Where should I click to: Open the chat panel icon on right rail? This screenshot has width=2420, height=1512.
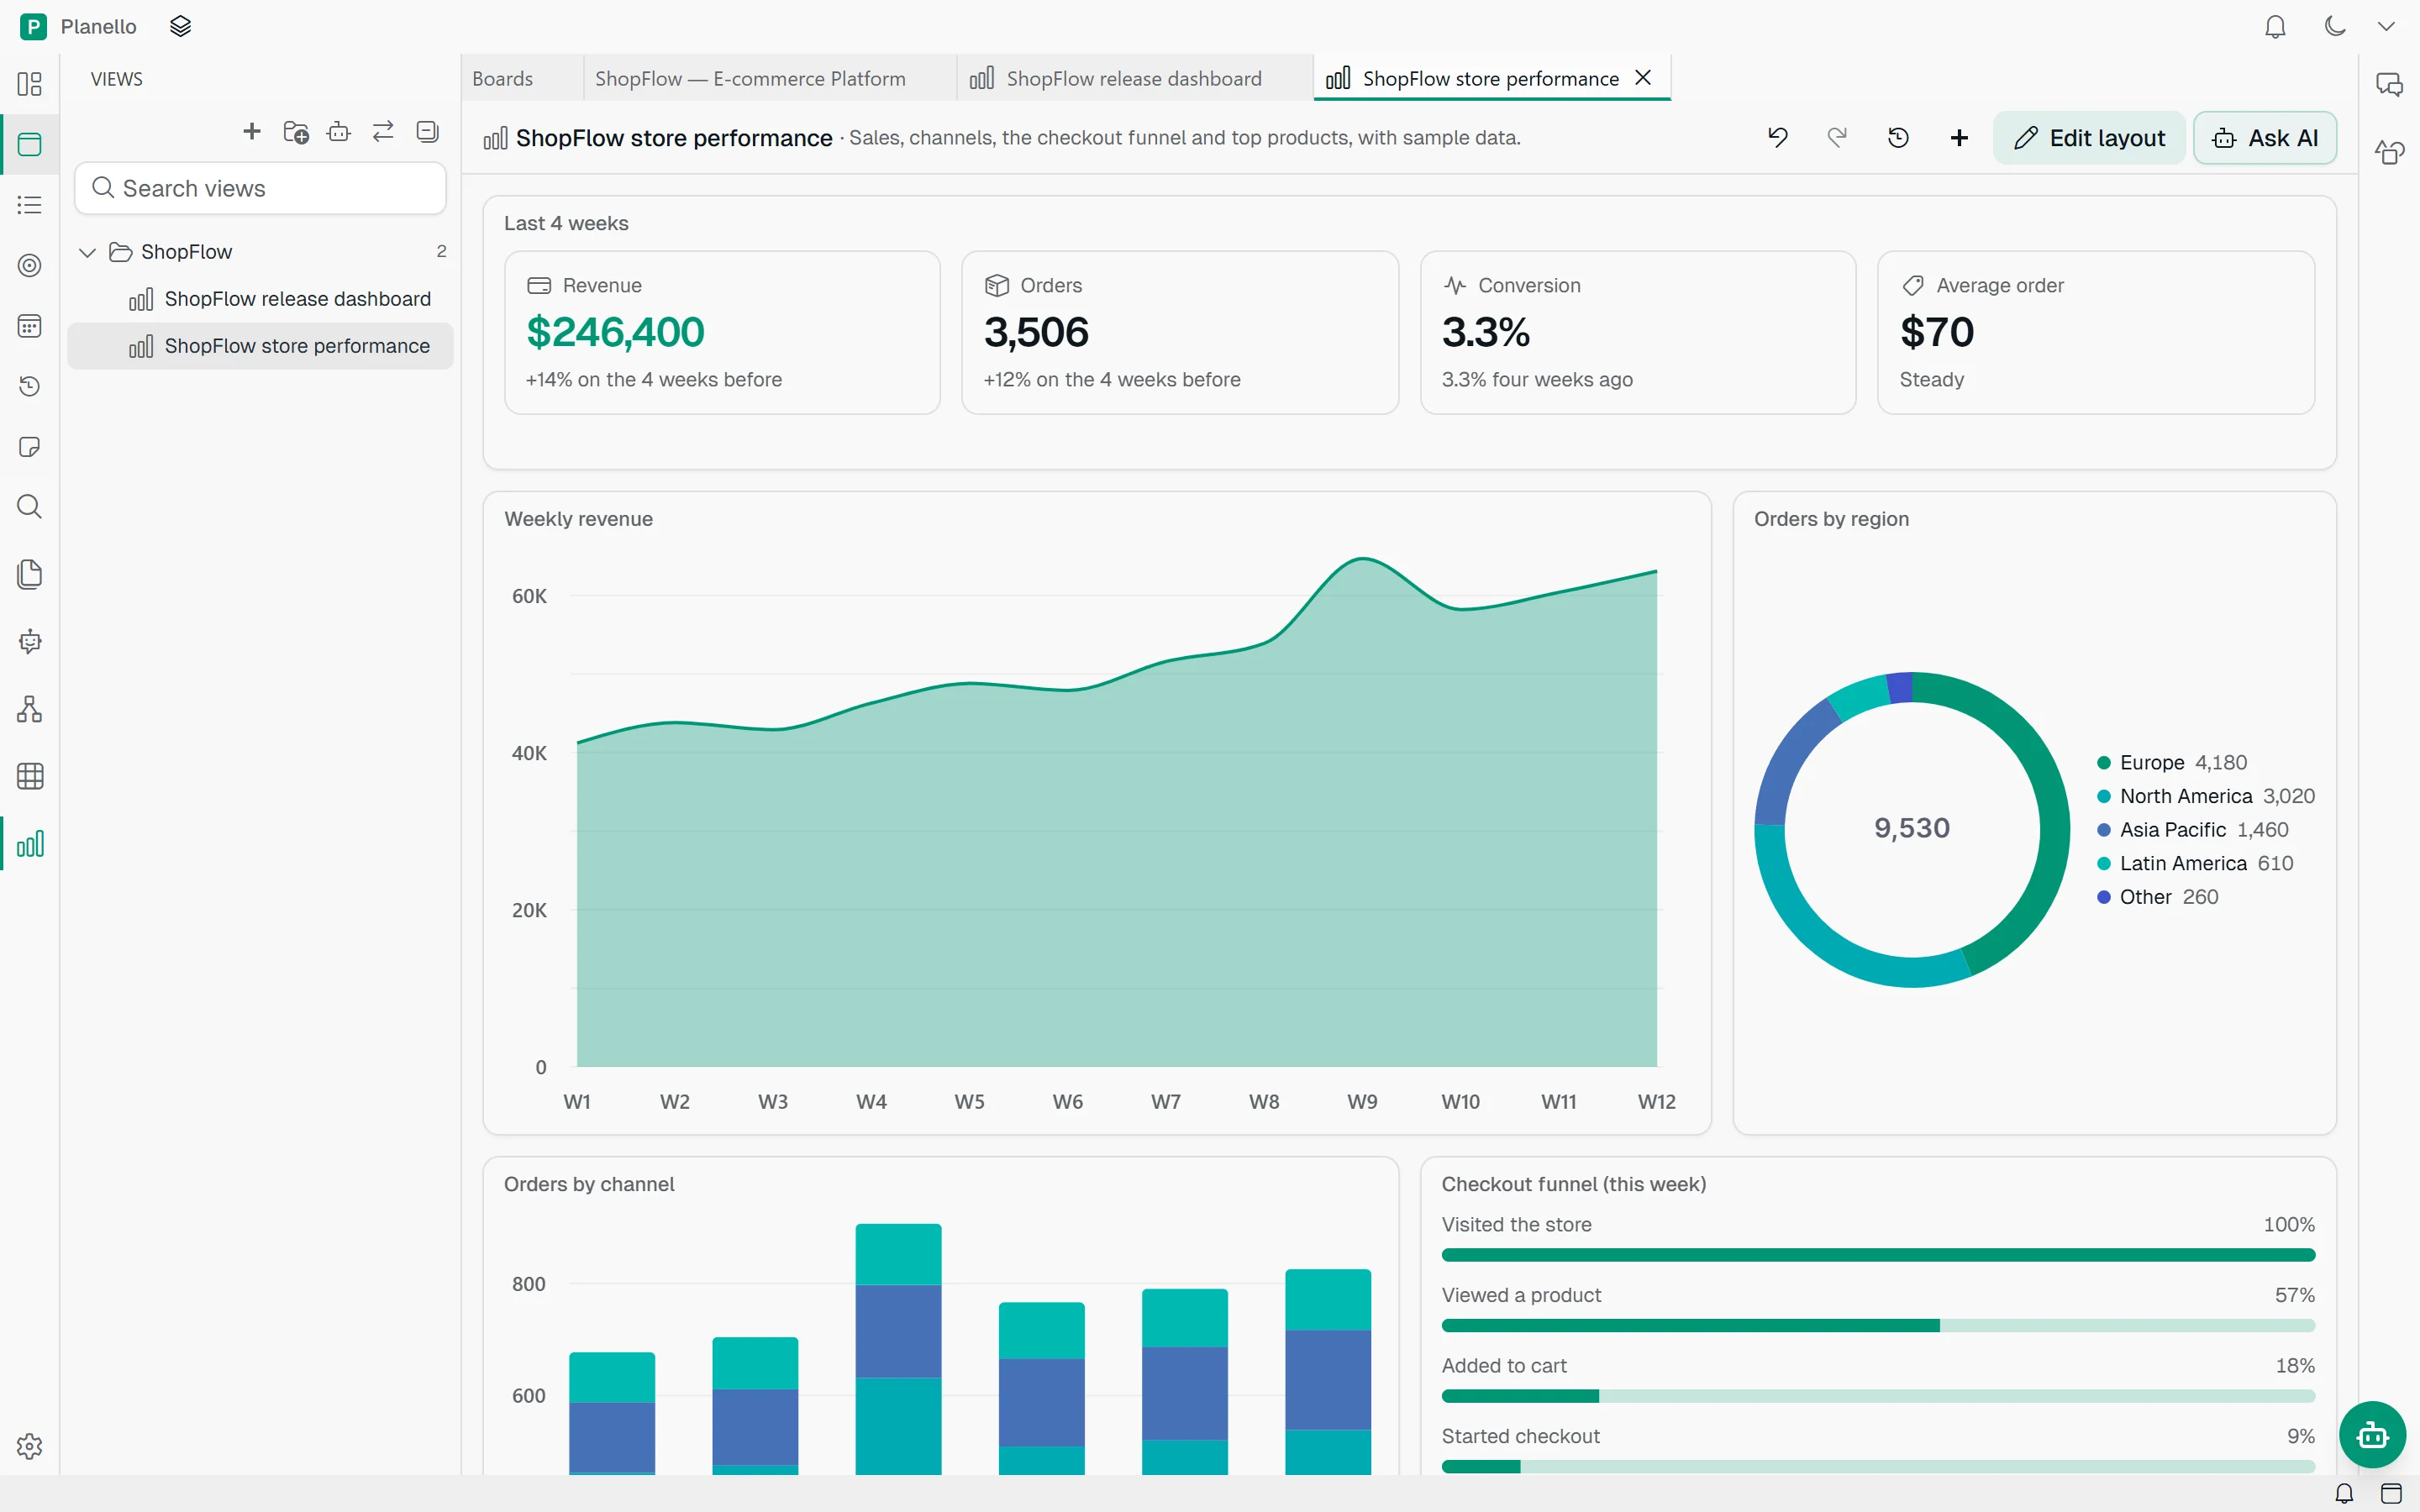tap(2389, 85)
